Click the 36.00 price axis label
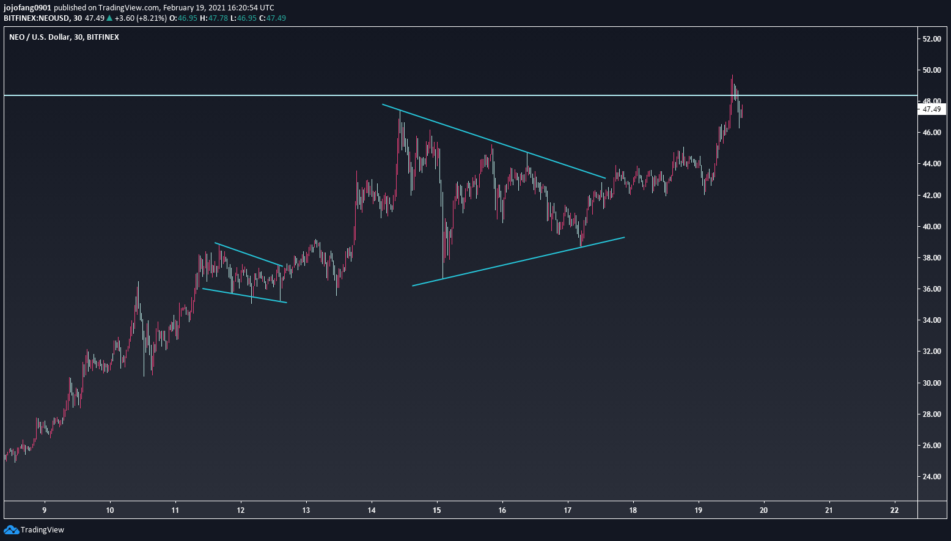 (931, 289)
